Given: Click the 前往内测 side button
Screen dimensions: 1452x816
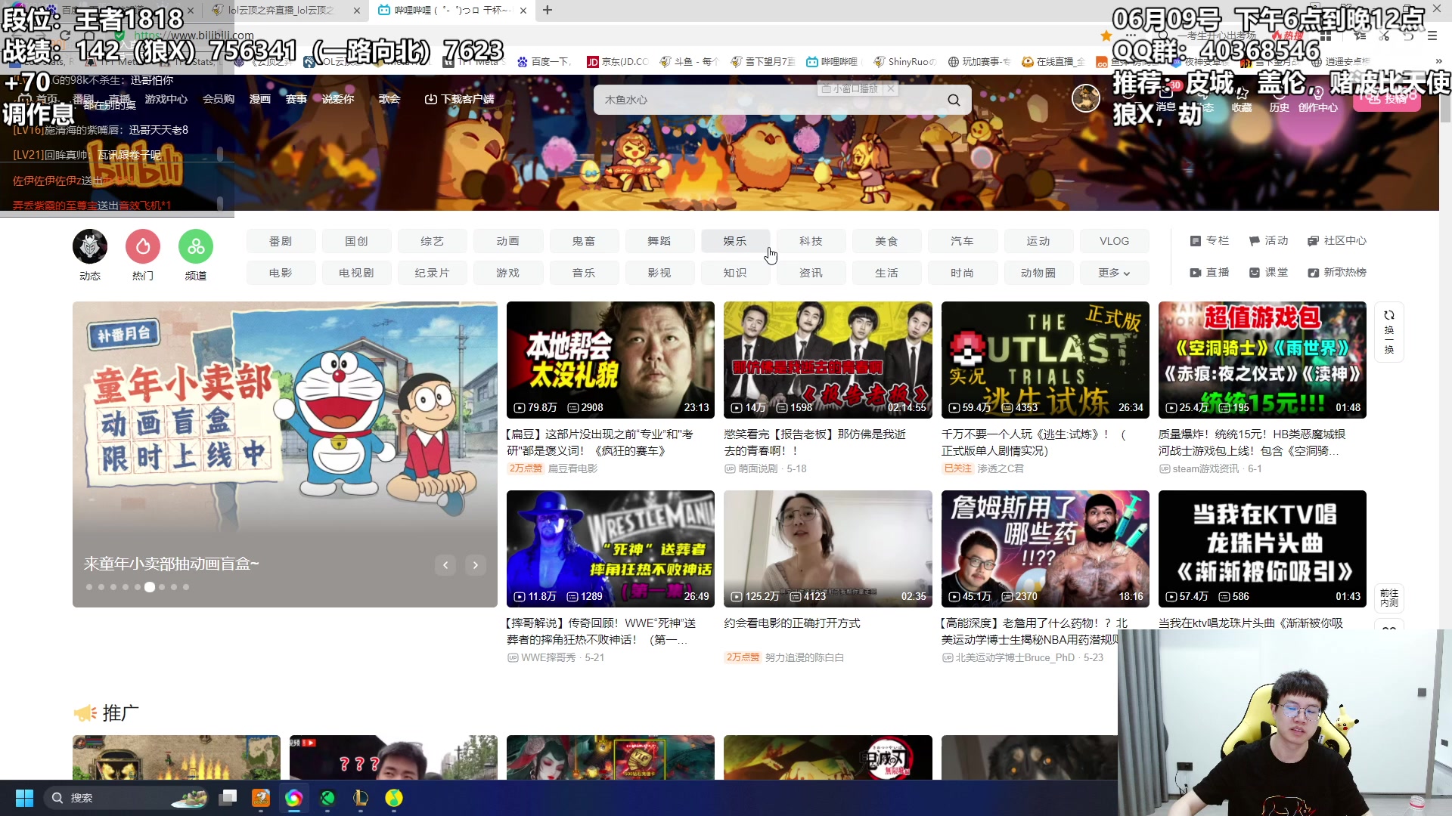Looking at the screenshot, I should click(x=1389, y=598).
